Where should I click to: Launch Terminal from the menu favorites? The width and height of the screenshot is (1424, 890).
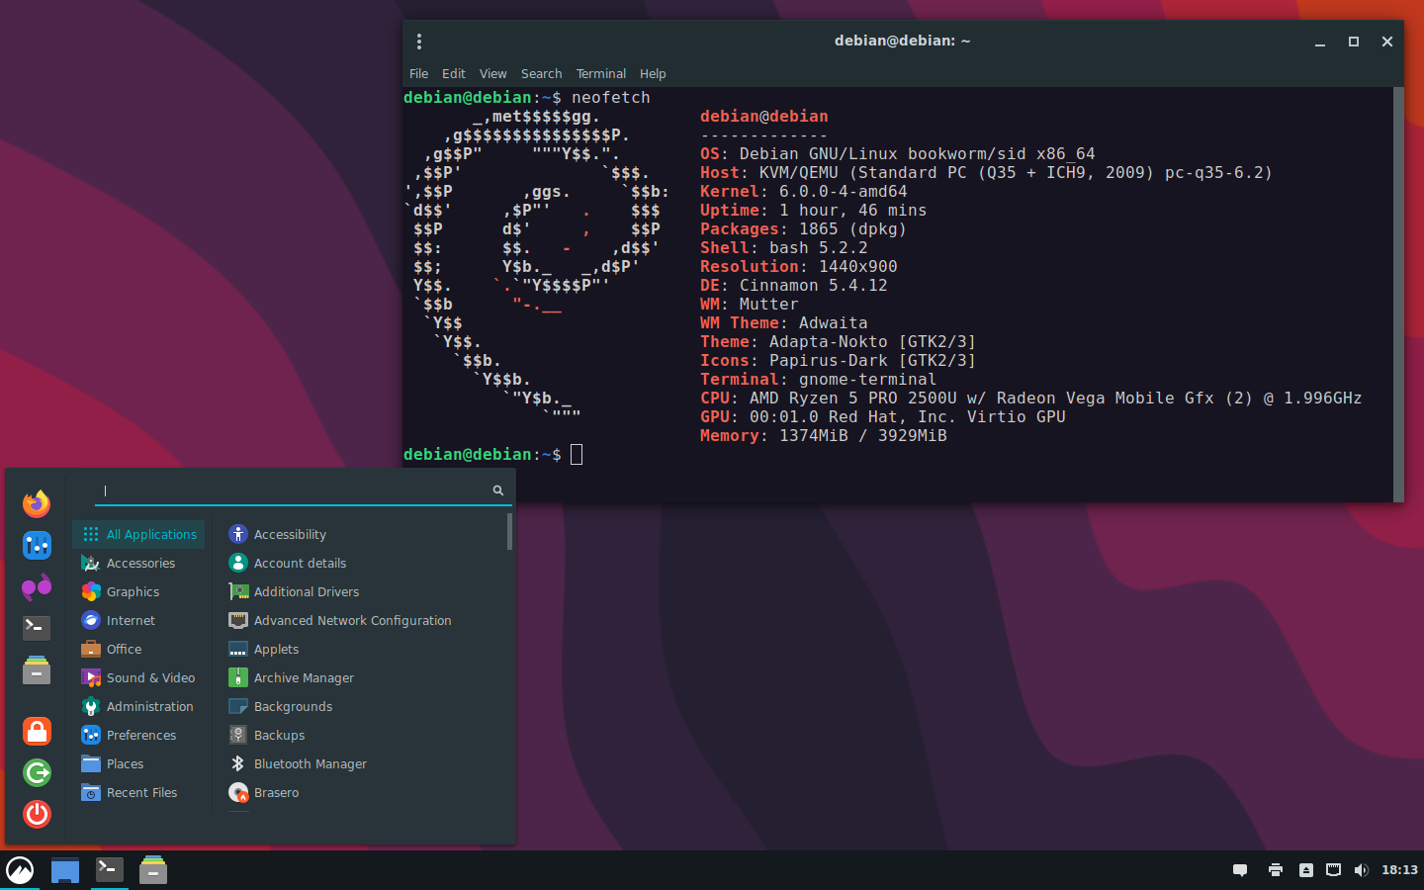(x=37, y=628)
